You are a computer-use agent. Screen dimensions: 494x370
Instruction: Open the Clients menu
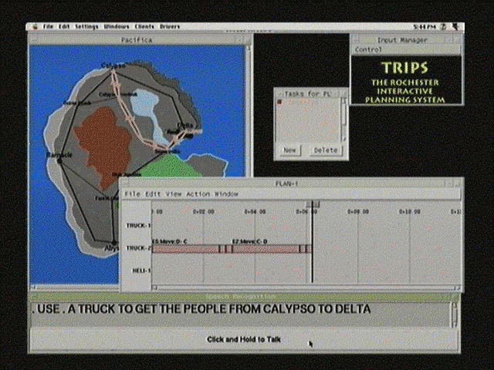point(144,27)
